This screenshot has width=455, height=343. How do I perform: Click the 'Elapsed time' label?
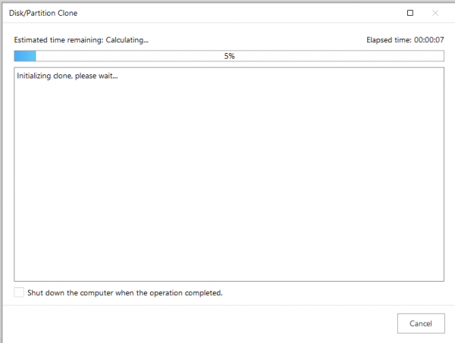click(389, 40)
